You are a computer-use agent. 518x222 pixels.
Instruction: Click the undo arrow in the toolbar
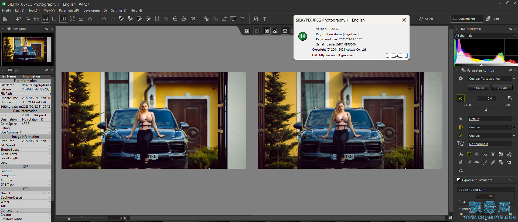pos(104,19)
